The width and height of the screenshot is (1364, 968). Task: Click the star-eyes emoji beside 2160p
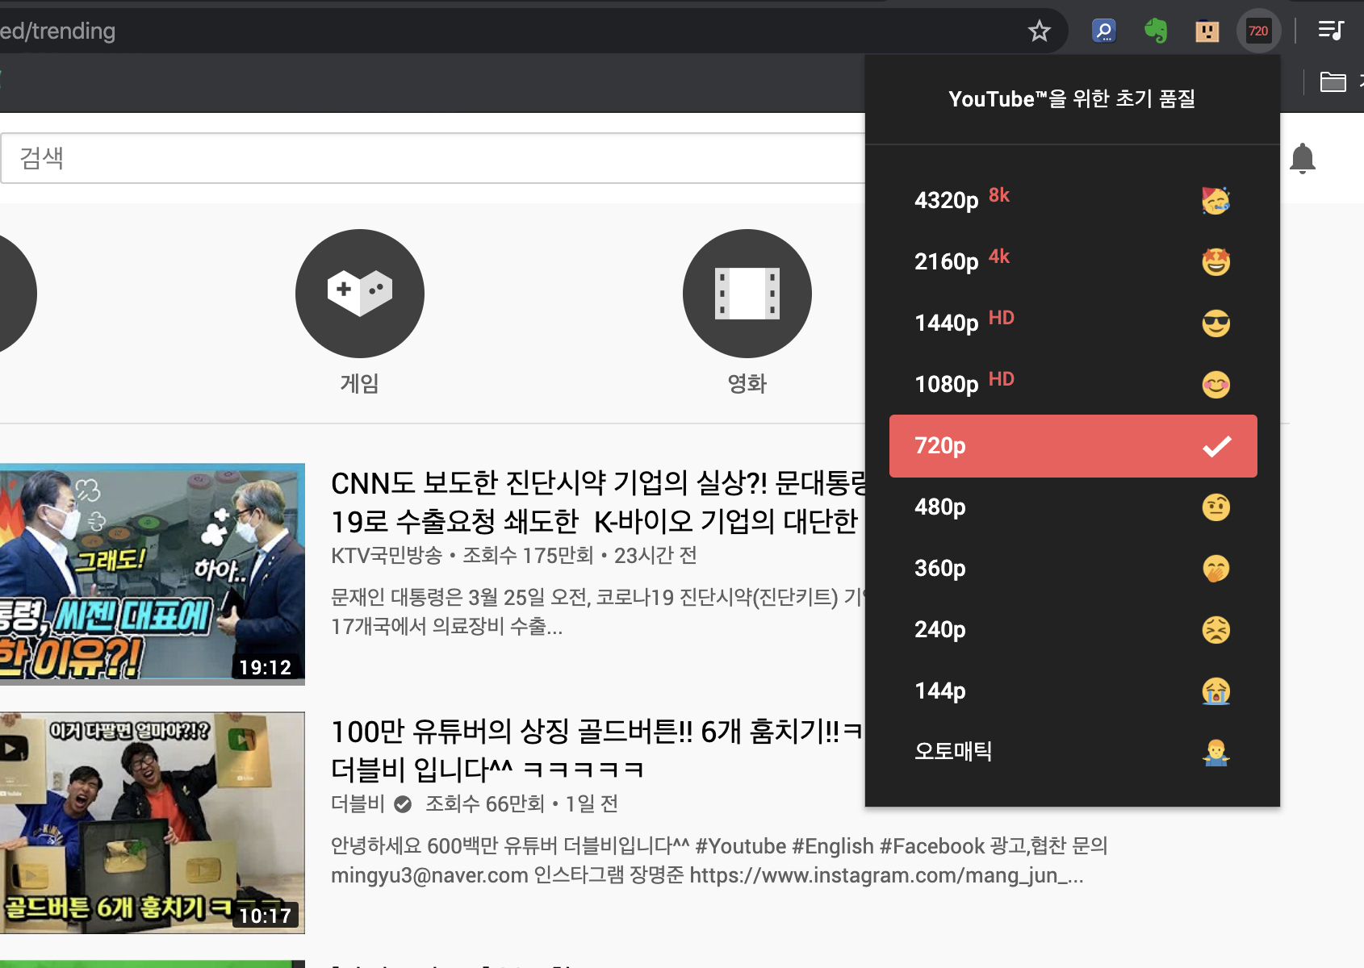click(1215, 261)
